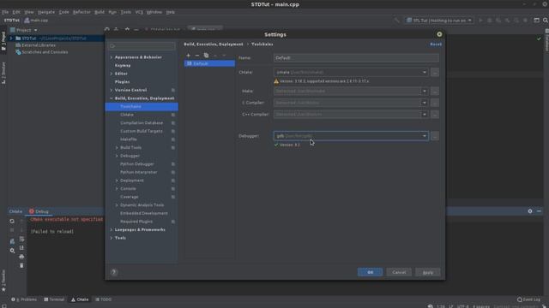Browse for the Make executable path
Viewport: 549px width, 308px height.
pyautogui.click(x=435, y=92)
